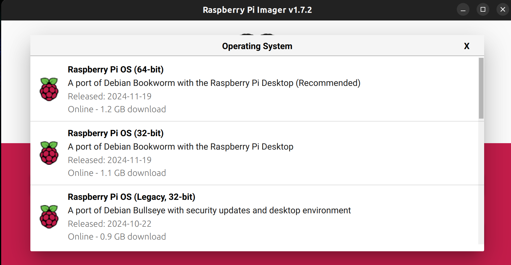Click the scrollbar track below the thumb

tap(481, 181)
